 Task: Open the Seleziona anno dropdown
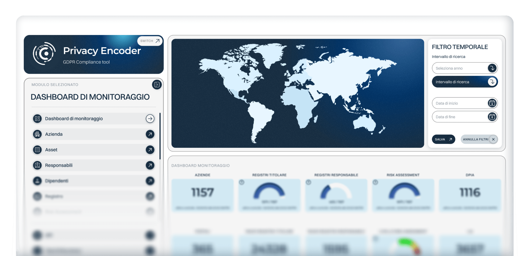465,68
